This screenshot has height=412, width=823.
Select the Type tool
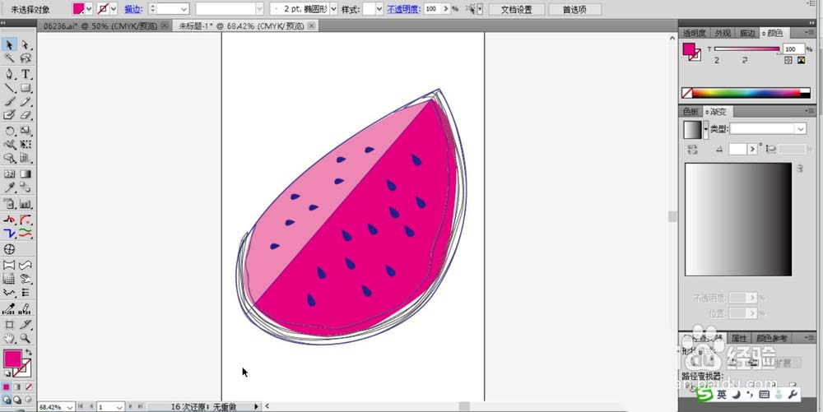[26, 75]
